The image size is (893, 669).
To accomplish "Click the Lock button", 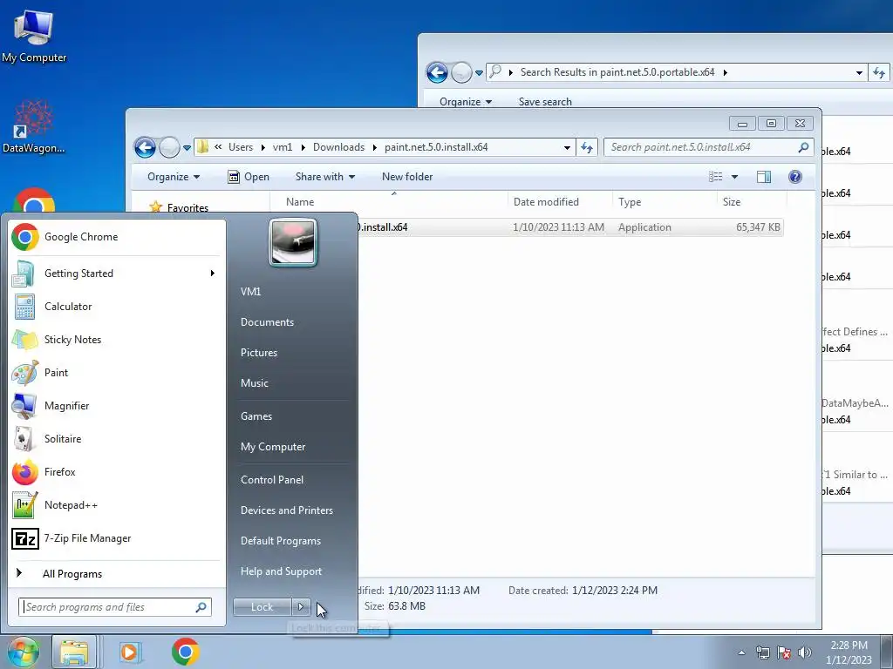I will 262,607.
